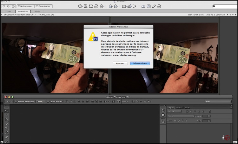The width and height of the screenshot is (238, 144).
Task: Toggle the text layer filter T icon
Action: click(195, 111)
